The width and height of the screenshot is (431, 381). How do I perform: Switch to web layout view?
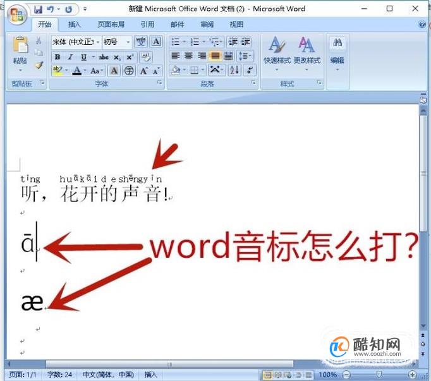[x=288, y=375]
